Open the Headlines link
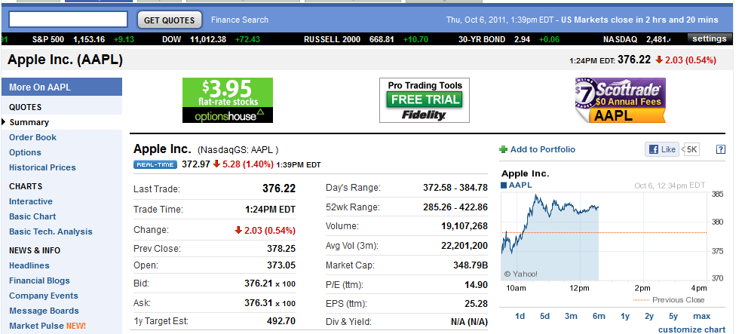The height and width of the screenshot is (334, 745). [x=29, y=265]
